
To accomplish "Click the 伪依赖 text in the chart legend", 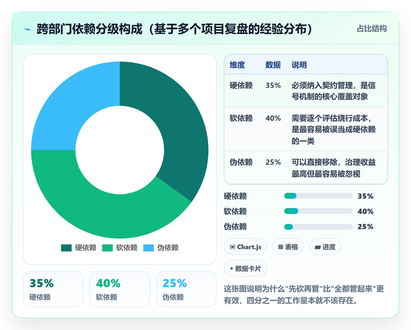I will point(168,248).
